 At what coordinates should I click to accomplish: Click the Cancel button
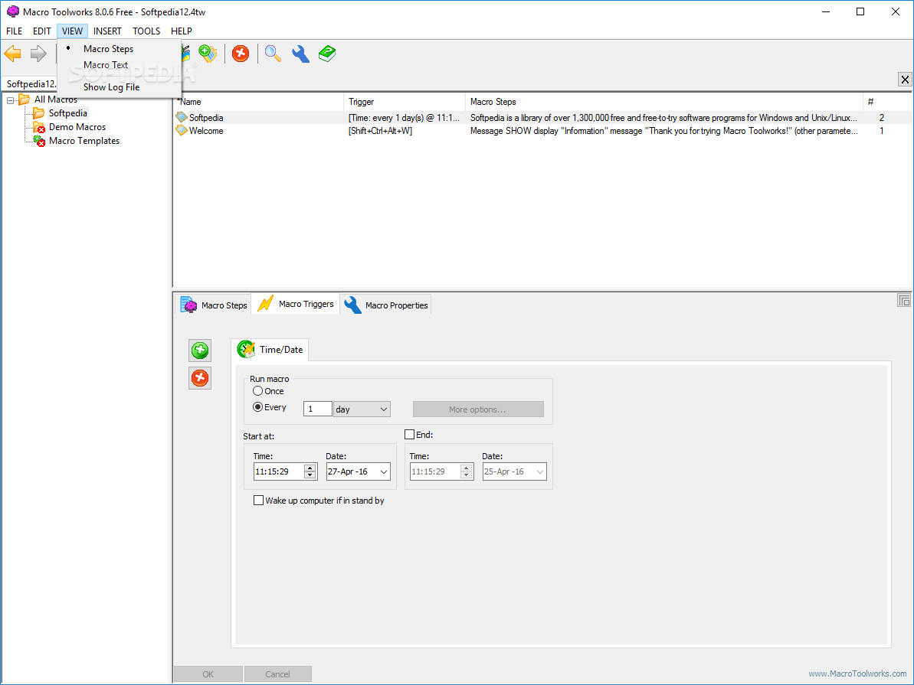(277, 674)
